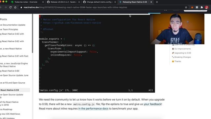Open the browser profile avatar
This screenshot has height=119, width=211.
tap(207, 7)
